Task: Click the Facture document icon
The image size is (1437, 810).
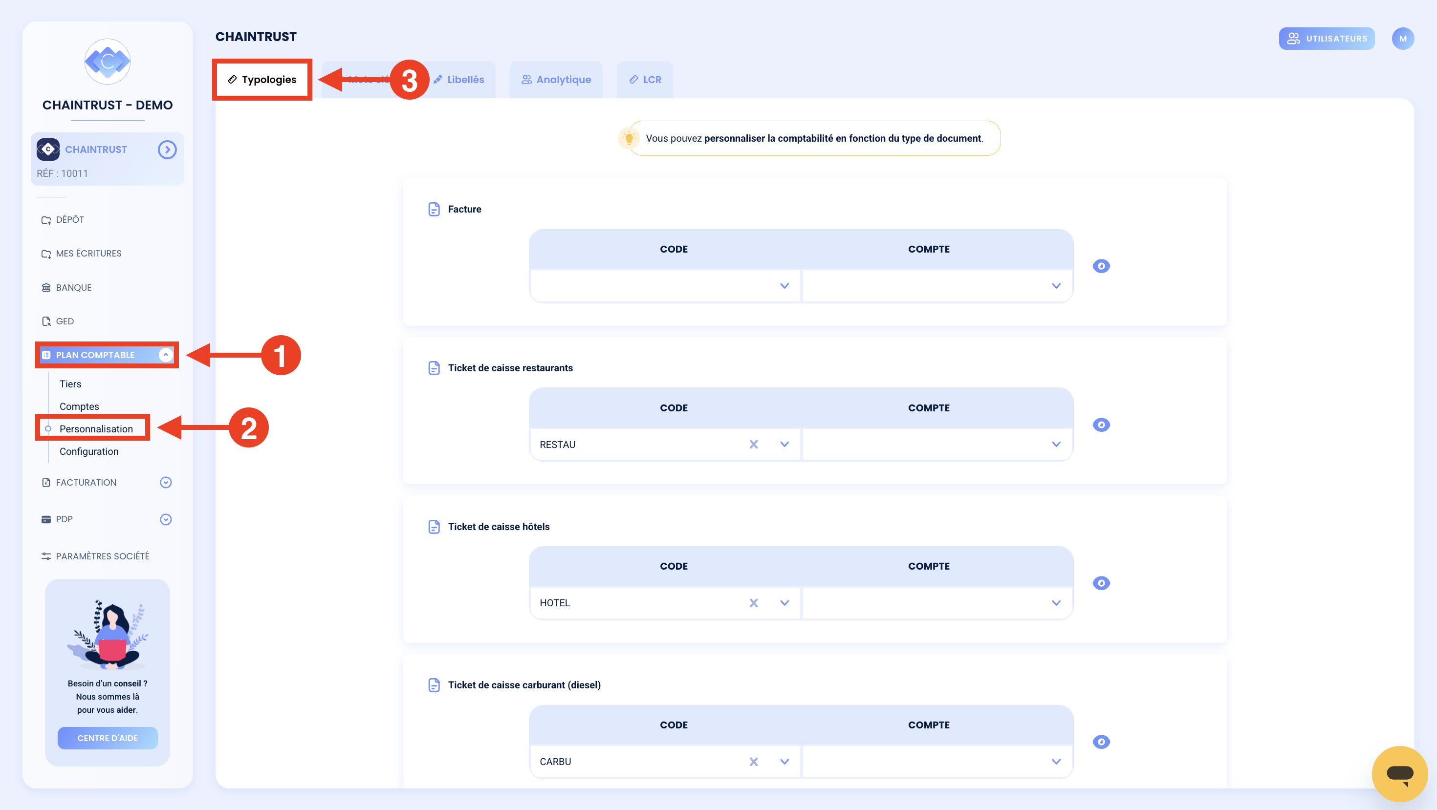Action: coord(434,209)
